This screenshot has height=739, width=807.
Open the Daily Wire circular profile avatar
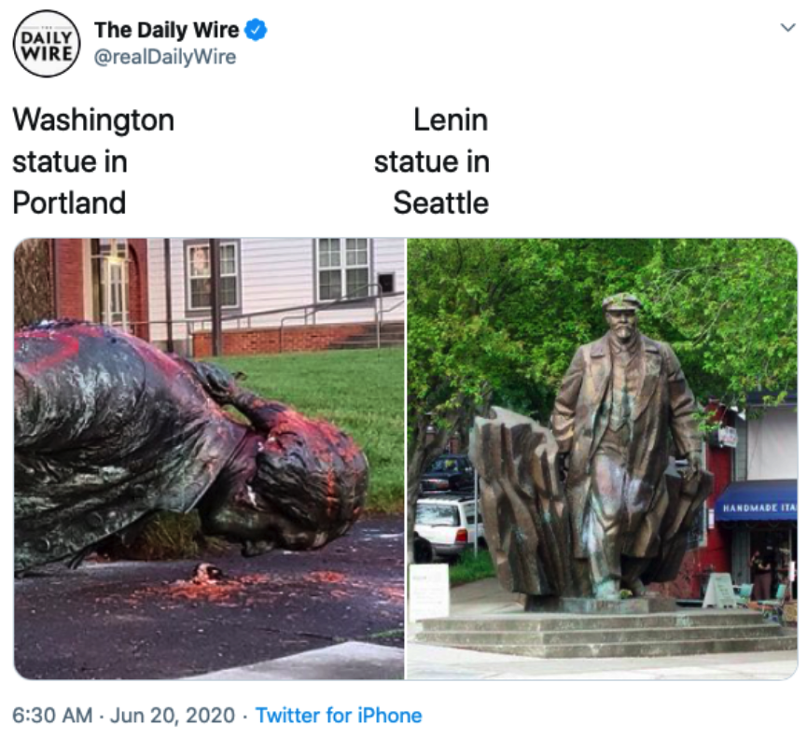point(47,44)
